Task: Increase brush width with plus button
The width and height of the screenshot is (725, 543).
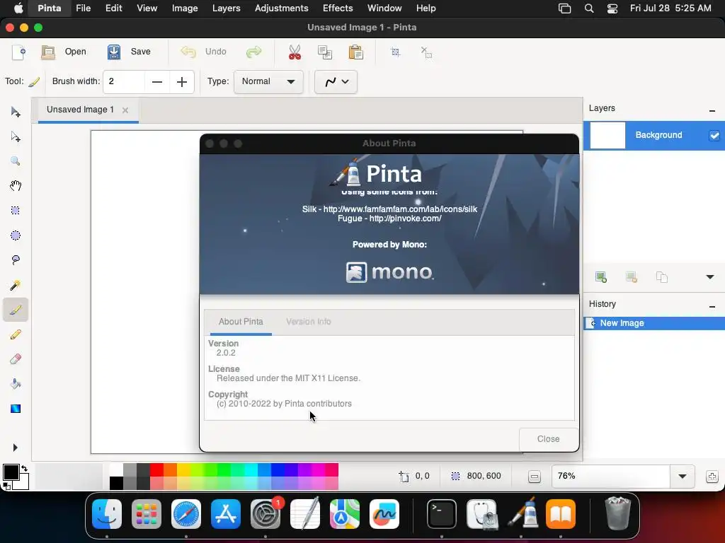Action: (x=182, y=82)
